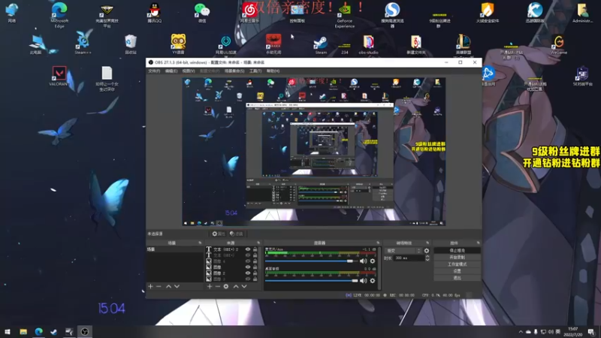Viewport: 601px width, 338px height.
Task: Open obs-studio desktop shortcut
Action: click(x=368, y=45)
